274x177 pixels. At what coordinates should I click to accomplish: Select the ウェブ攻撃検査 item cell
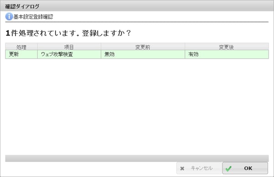pos(69,54)
